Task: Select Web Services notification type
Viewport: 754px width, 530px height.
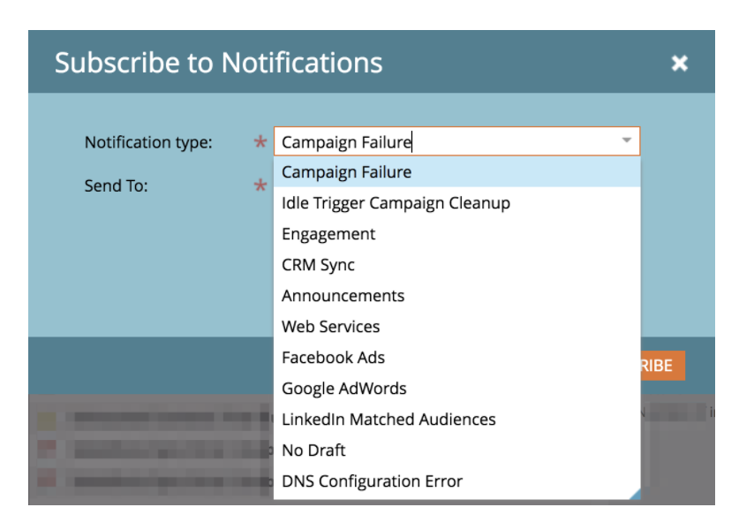Action: click(330, 327)
